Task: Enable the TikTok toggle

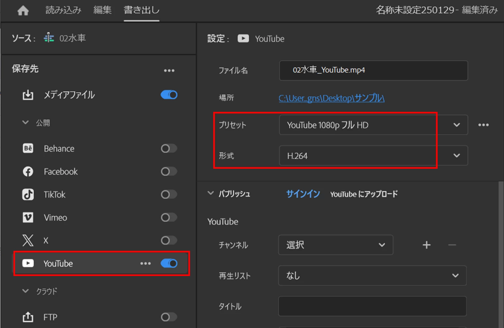Action: tap(169, 195)
